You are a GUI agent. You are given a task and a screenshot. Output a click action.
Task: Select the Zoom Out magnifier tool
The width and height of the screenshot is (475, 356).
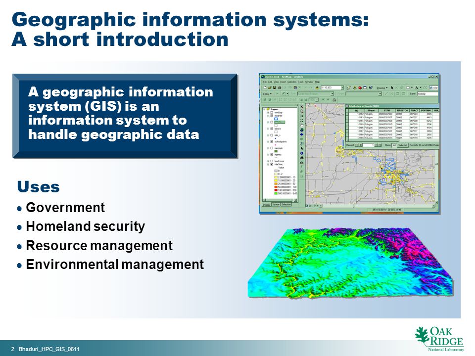(x=302, y=111)
